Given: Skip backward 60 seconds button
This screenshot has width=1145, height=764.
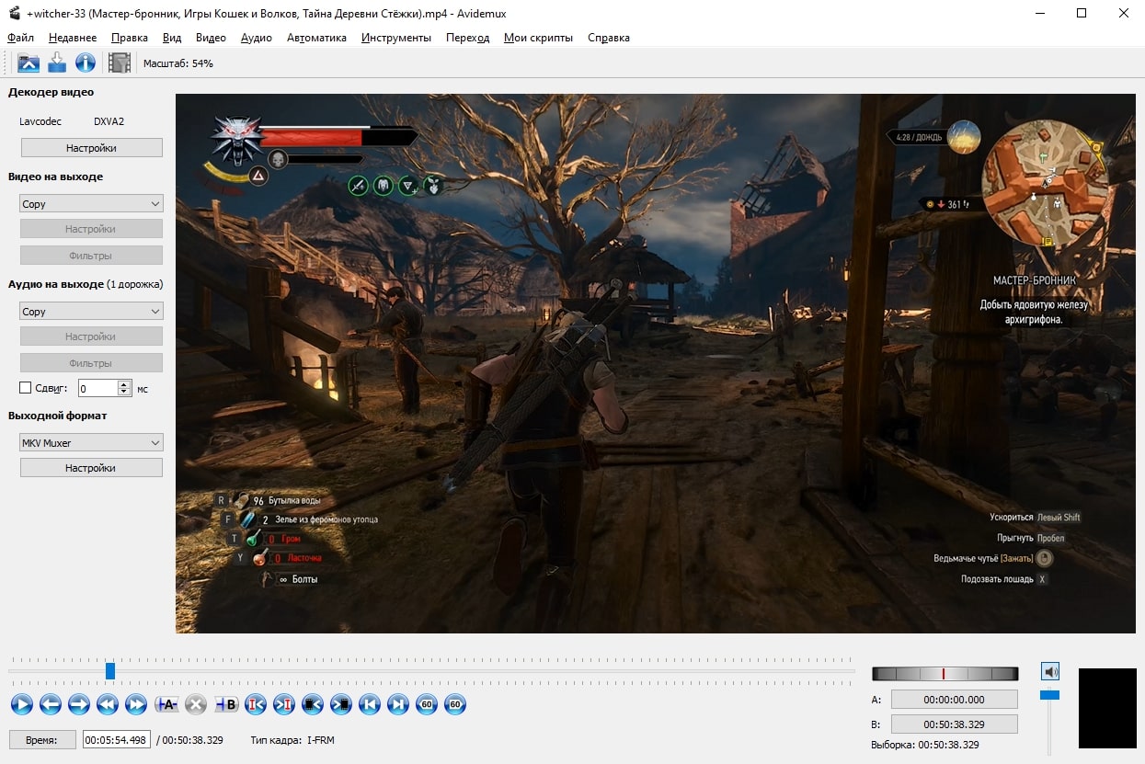Looking at the screenshot, I should click(x=427, y=704).
